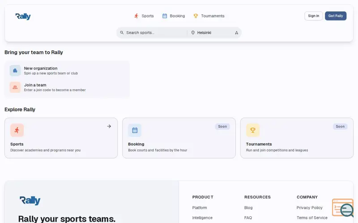This screenshot has height=223, width=358.
Task: Open the inspector widget icon at the bottom right
Action: pyautogui.click(x=343, y=208)
